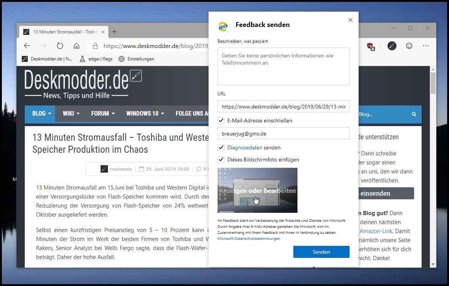Open author moinmoin link
Viewport: 449px width, 286px height.
coord(121,169)
